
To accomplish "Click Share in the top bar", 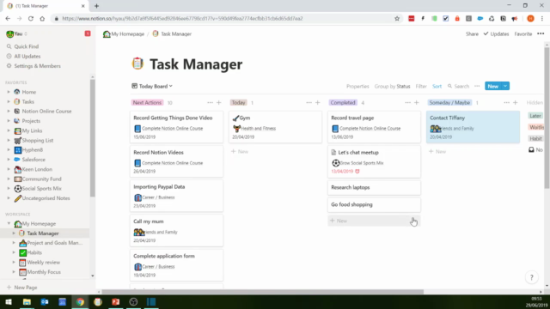I will tap(472, 34).
